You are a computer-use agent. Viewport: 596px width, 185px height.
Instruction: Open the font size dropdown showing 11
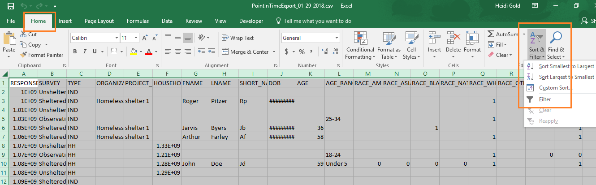tap(136, 38)
